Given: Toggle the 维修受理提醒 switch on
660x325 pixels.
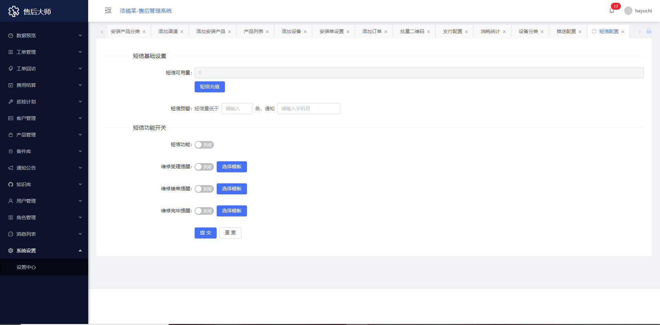Looking at the screenshot, I should (x=204, y=167).
